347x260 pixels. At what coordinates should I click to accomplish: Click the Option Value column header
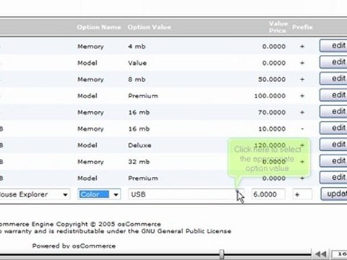[x=150, y=27]
